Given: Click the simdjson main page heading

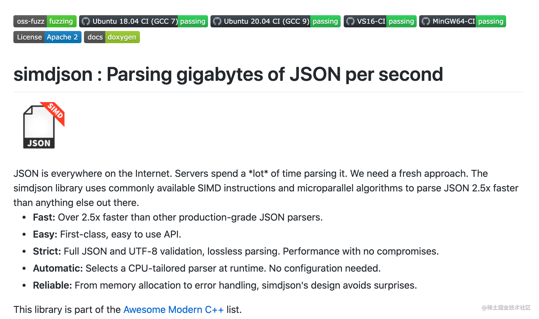Looking at the screenshot, I should pyautogui.click(x=228, y=74).
